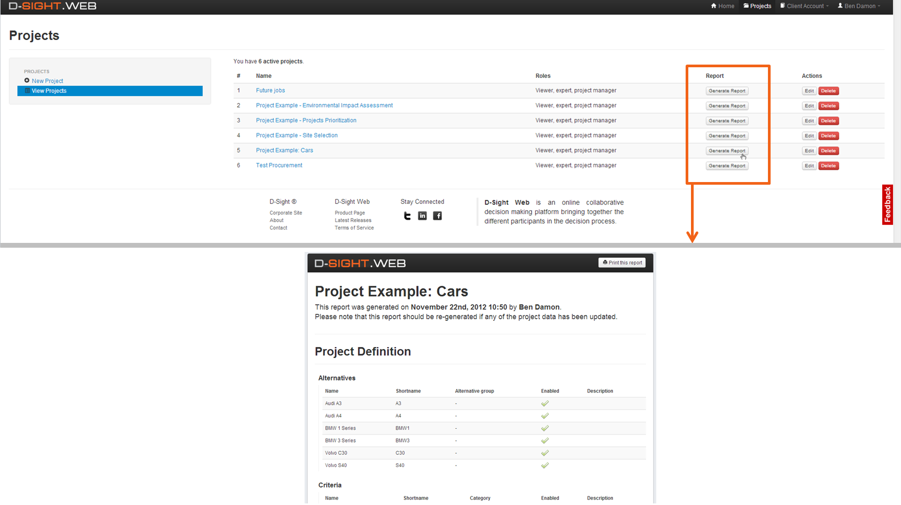Click the Facebook icon in the footer
The width and height of the screenshot is (901, 505).
(x=437, y=216)
